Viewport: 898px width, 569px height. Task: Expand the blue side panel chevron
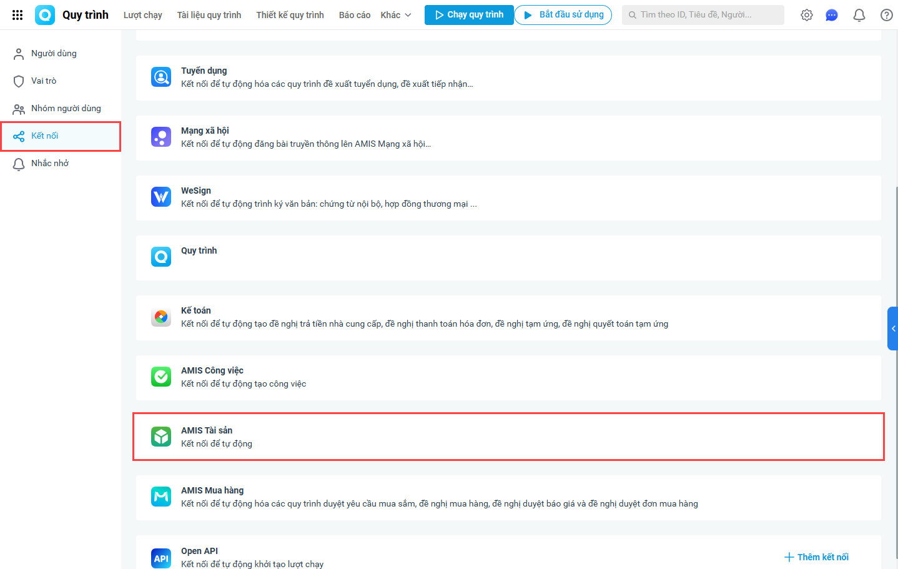coord(893,329)
